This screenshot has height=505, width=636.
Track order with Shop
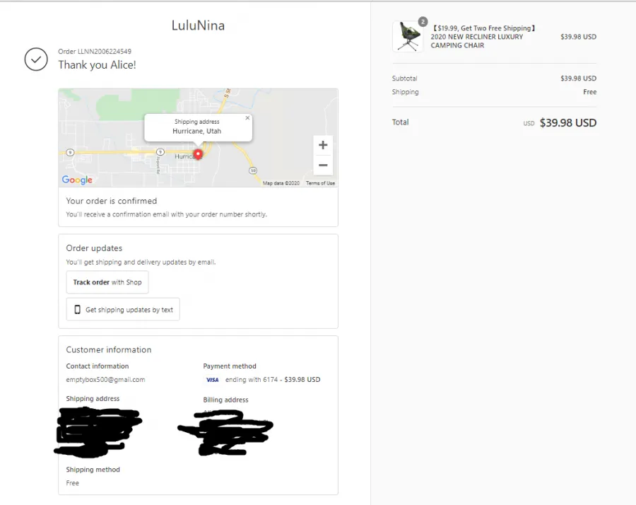point(107,282)
